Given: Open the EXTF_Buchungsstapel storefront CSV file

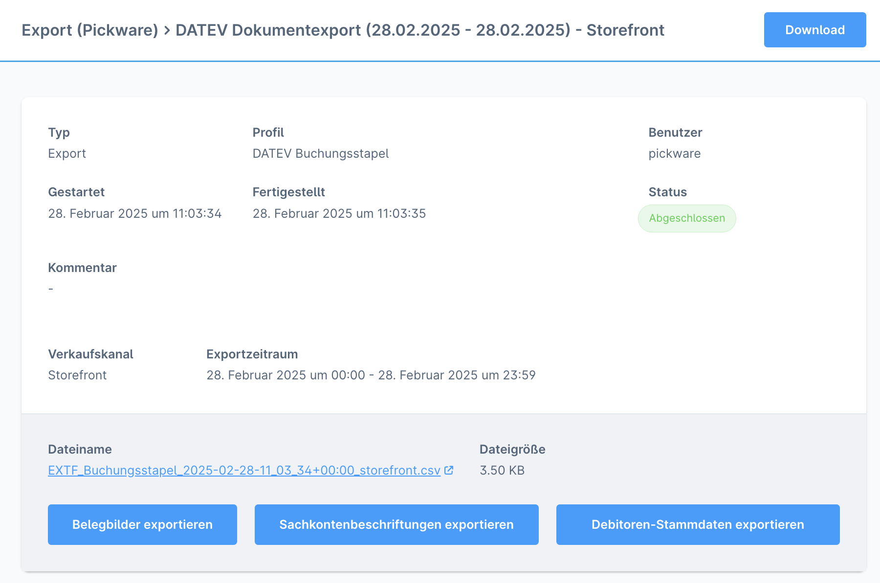Looking at the screenshot, I should pos(243,470).
